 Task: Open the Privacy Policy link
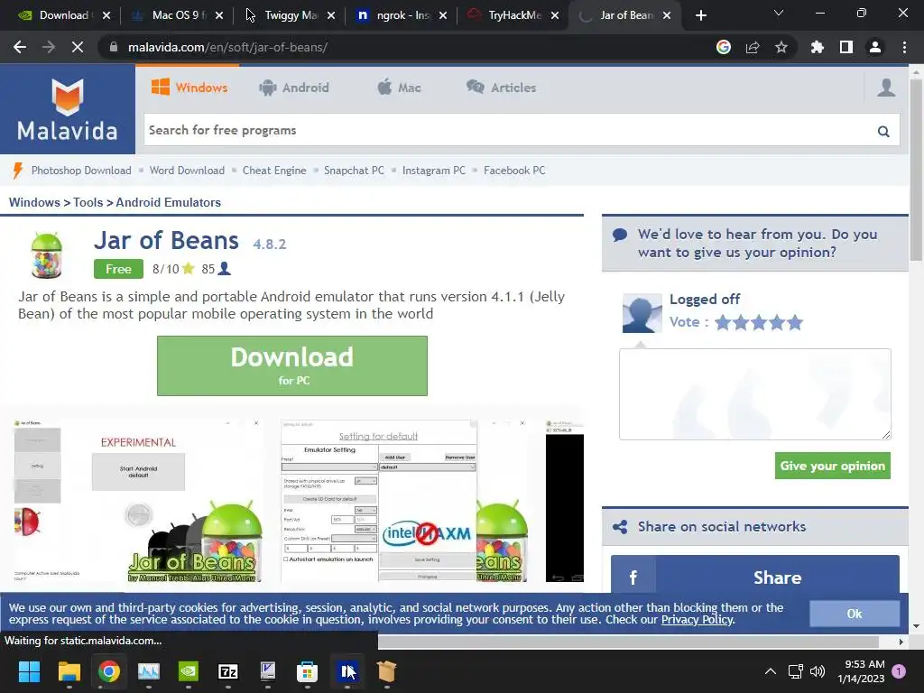(698, 619)
